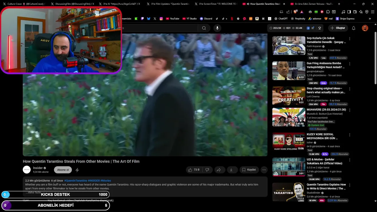This screenshot has width=377, height=212.
Task: Switch to En ikna Edici Zaman Yolcusu tab
Action: (x=312, y=4)
